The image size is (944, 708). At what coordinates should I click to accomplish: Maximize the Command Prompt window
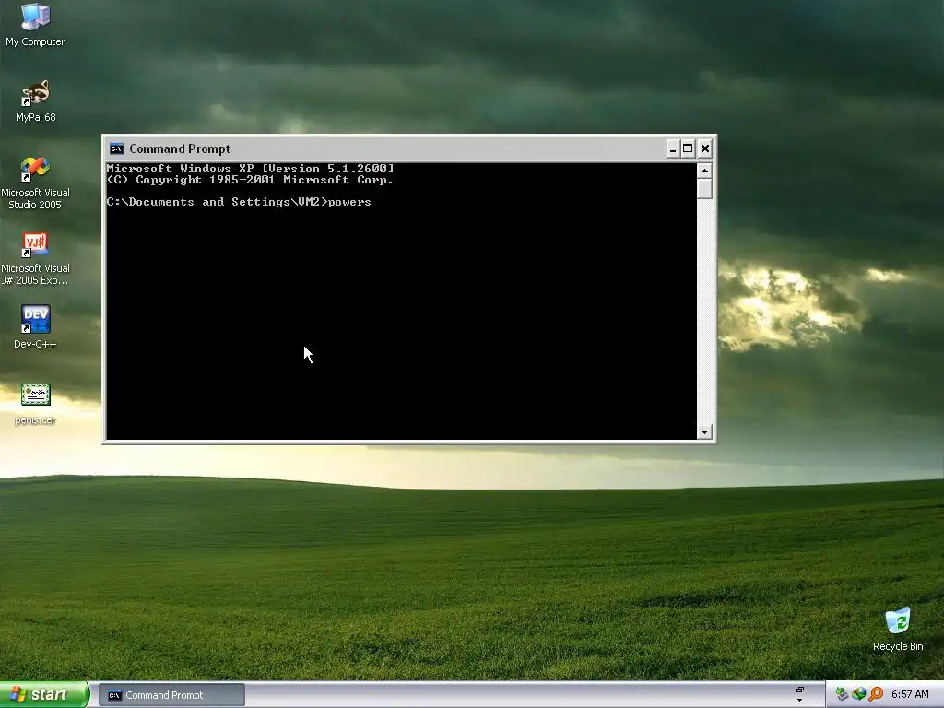coord(688,148)
